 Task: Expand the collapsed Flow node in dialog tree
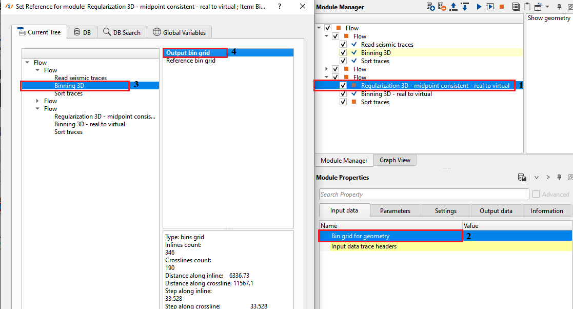tap(37, 101)
